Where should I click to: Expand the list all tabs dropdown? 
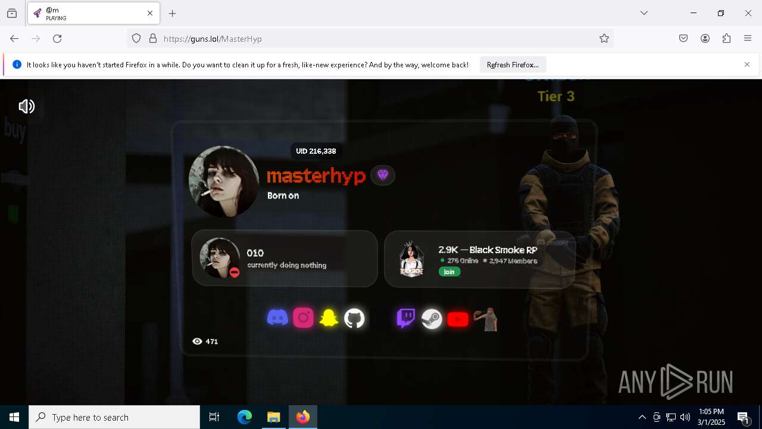(644, 13)
